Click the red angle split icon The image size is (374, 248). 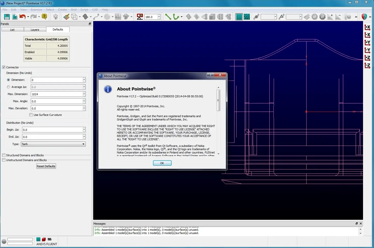pyautogui.click(x=140, y=17)
